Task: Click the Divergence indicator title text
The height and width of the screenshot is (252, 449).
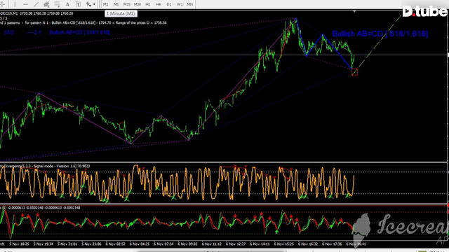Action: pyautogui.click(x=45, y=166)
